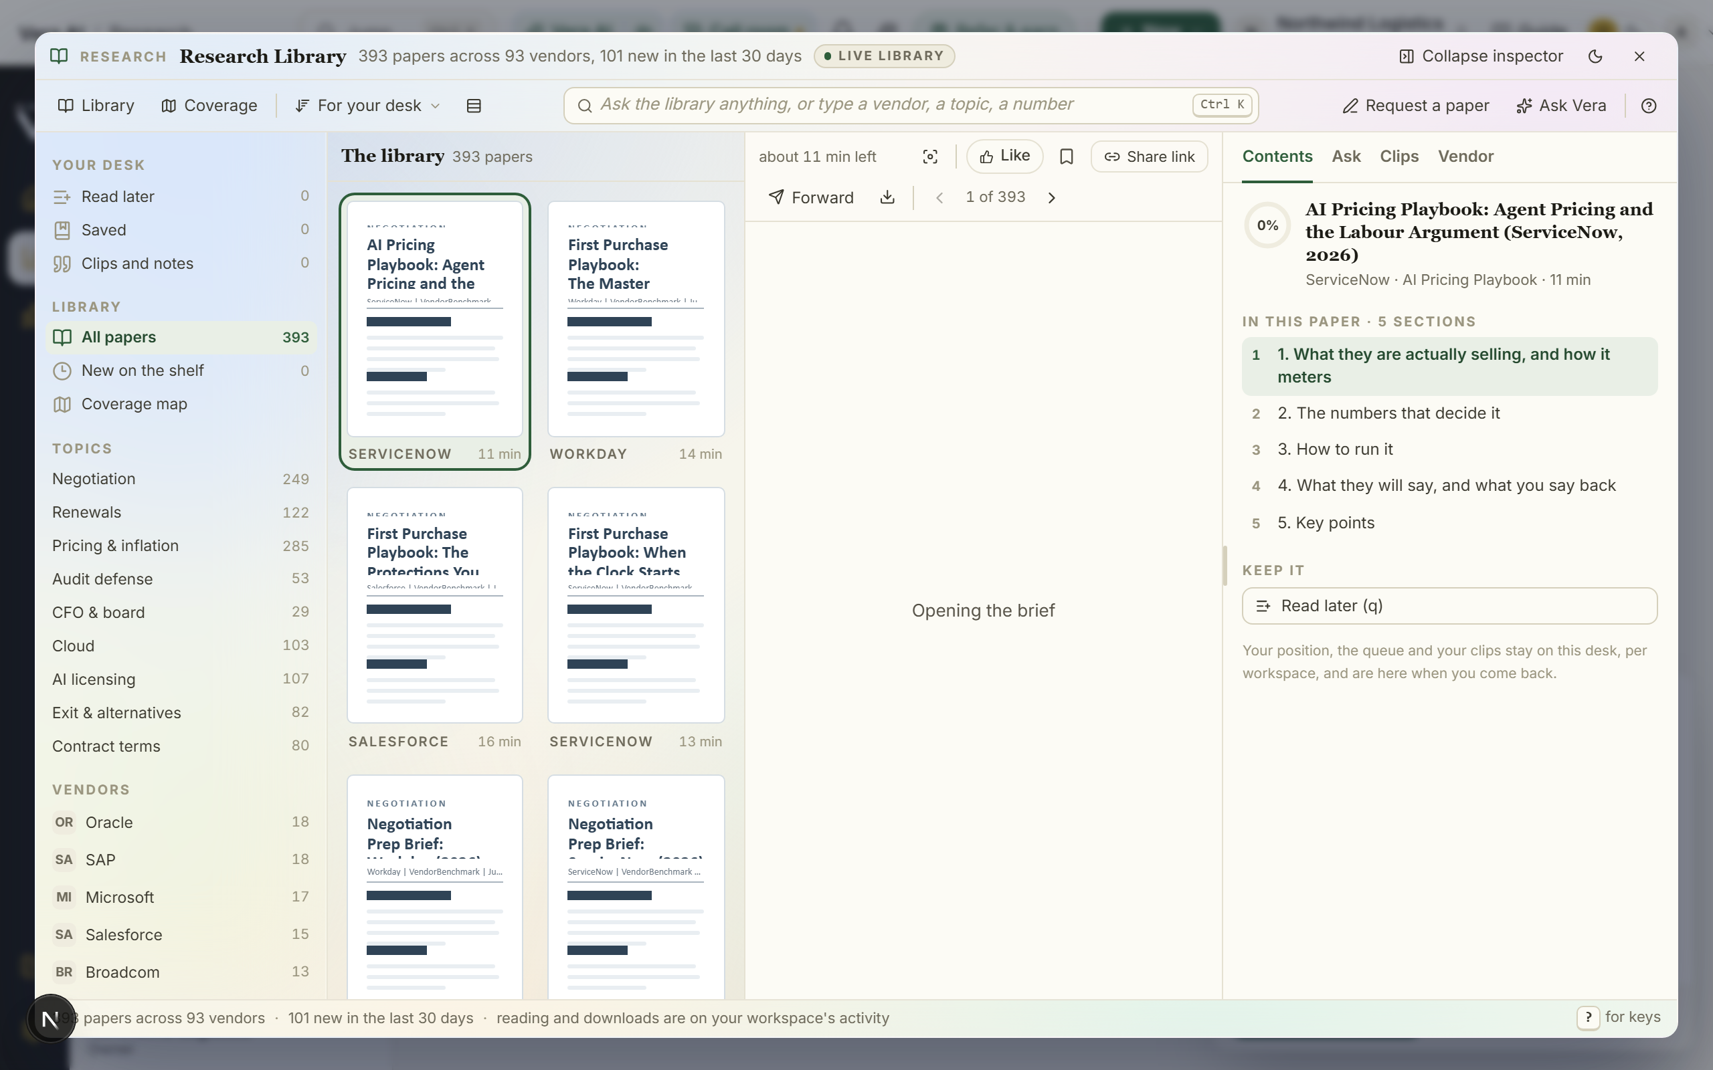This screenshot has width=1713, height=1070.
Task: Click the inspector panel resize handle
Action: point(1225,566)
